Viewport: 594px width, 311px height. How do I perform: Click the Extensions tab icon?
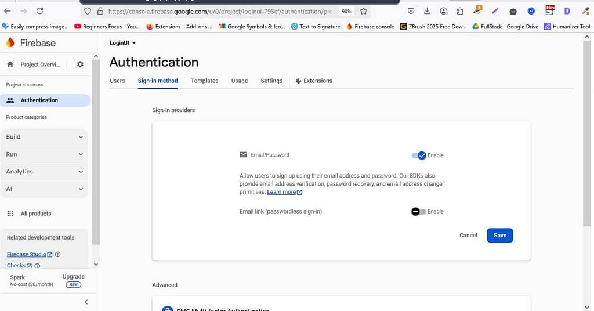(x=298, y=81)
